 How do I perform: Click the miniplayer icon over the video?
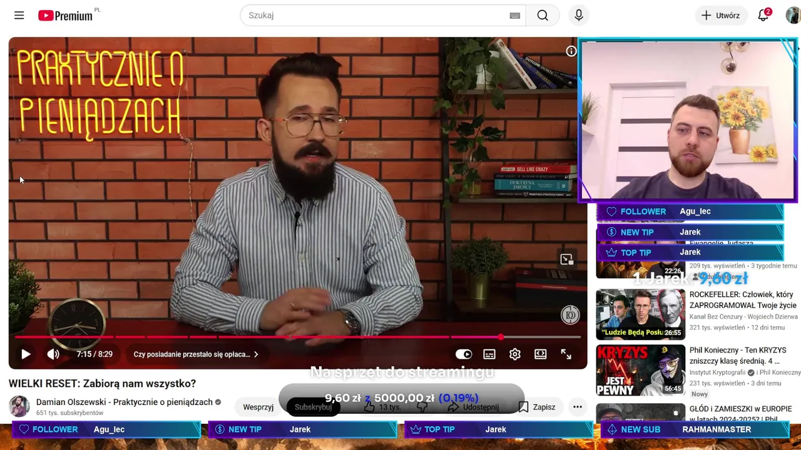pyautogui.click(x=566, y=259)
